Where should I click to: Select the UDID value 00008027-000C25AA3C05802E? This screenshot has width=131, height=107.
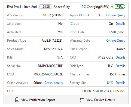104,91
